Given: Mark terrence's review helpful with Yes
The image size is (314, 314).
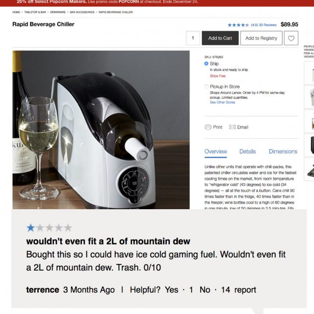Looking at the screenshot, I should point(172,290).
